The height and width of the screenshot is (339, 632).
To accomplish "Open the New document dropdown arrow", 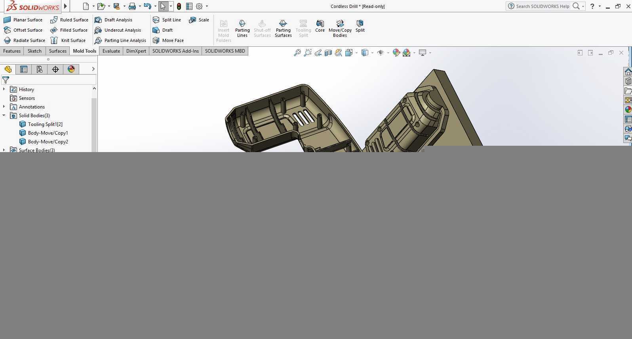I will [x=93, y=6].
